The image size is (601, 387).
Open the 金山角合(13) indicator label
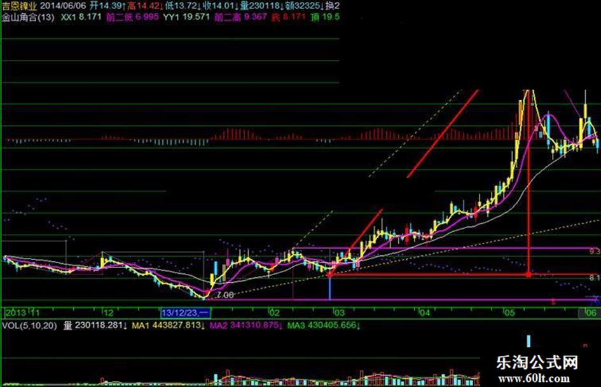point(28,17)
